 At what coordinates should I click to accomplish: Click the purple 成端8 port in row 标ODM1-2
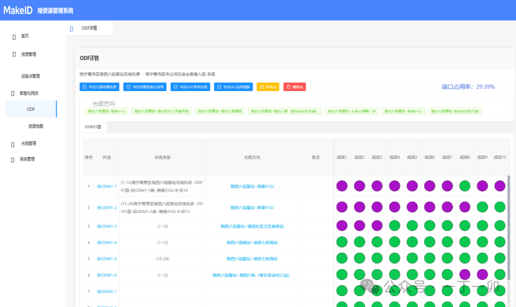pyautogui.click(x=465, y=207)
